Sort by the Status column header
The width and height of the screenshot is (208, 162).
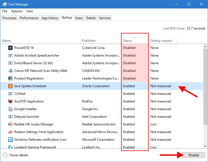coord(128,41)
